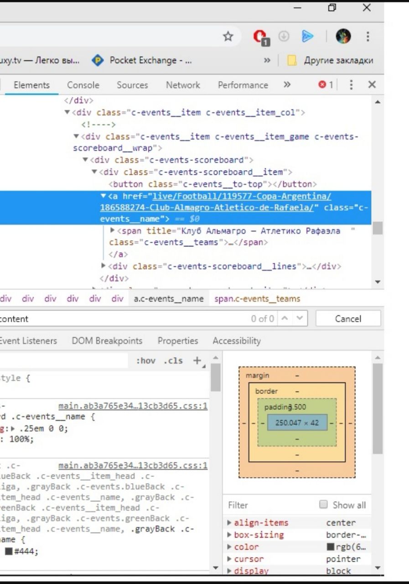This screenshot has height=584, width=409.
Task: Bookmark this page with the star icon
Action: tap(228, 36)
